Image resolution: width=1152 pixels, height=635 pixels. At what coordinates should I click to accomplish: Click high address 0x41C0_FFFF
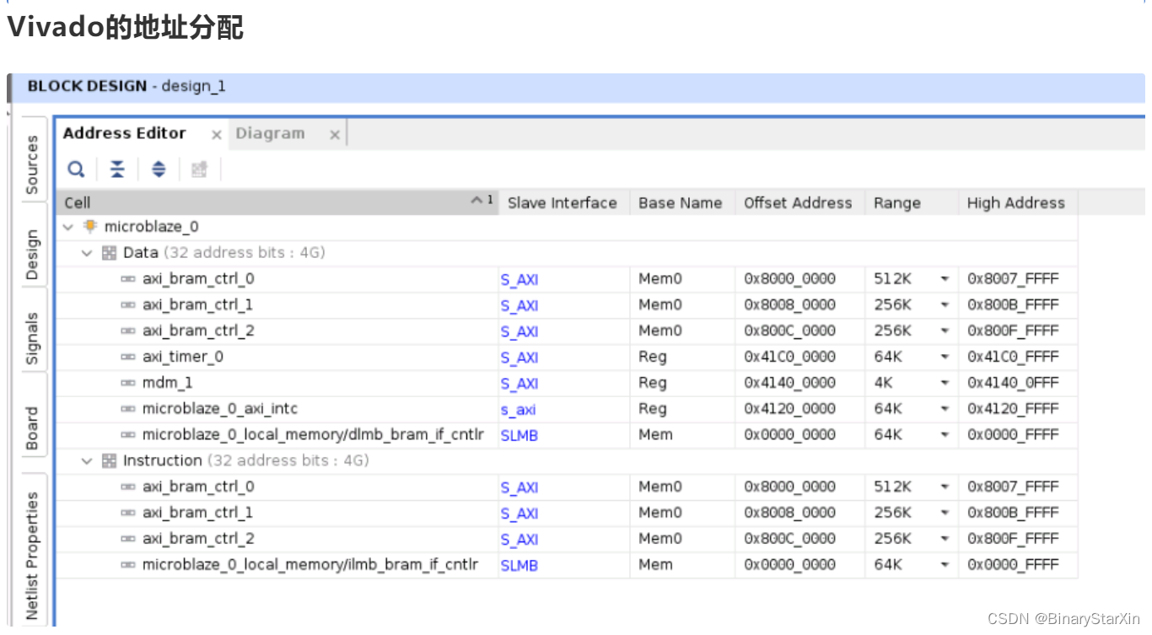point(1012,357)
